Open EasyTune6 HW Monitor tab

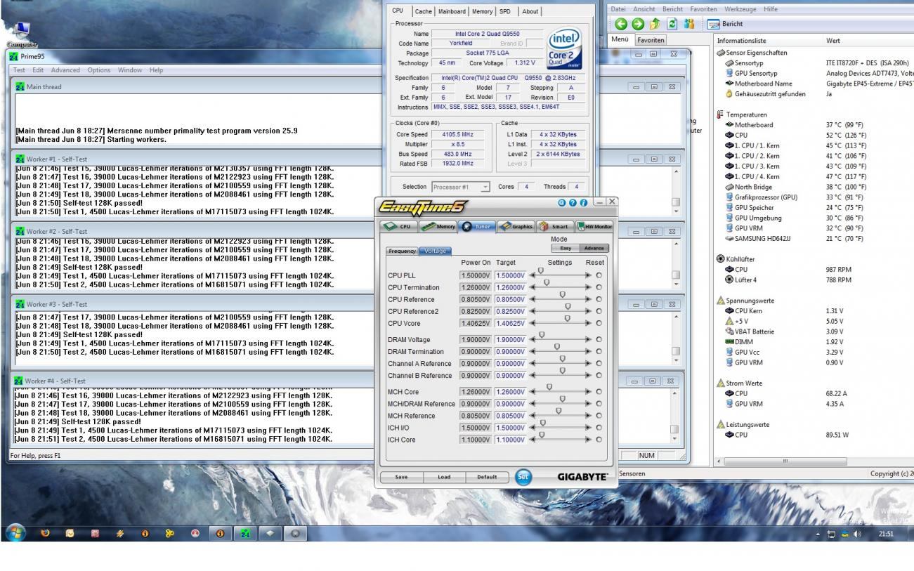click(x=594, y=226)
